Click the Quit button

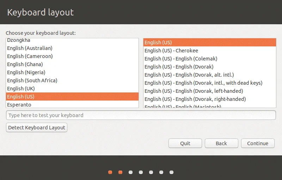[x=185, y=143]
